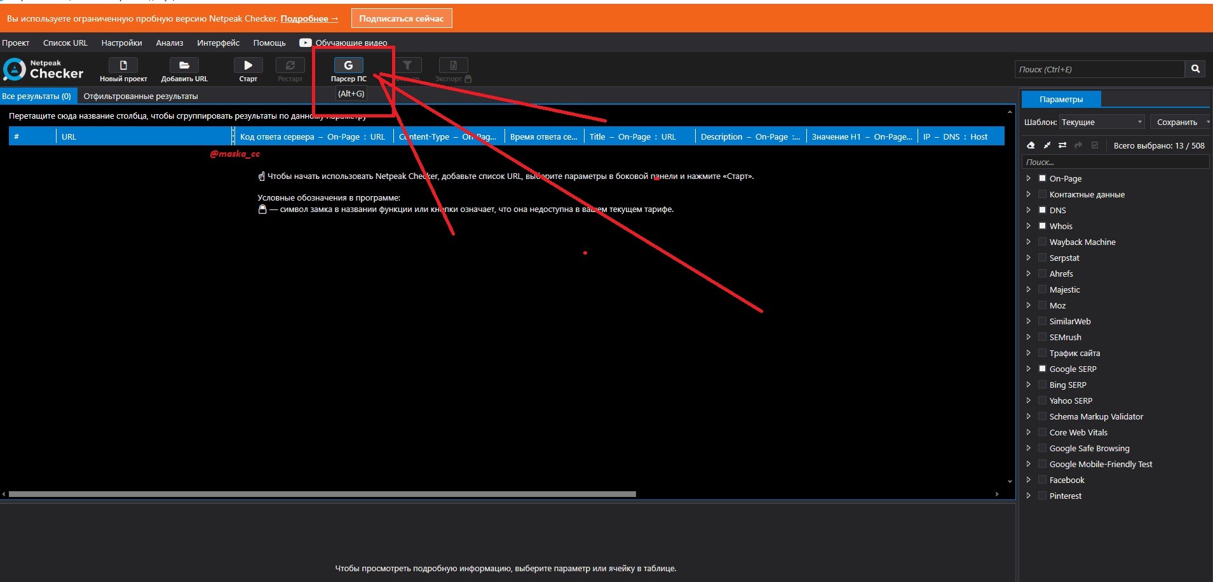
Task: Open the Сохранить dropdown arrow
Action: [1207, 122]
